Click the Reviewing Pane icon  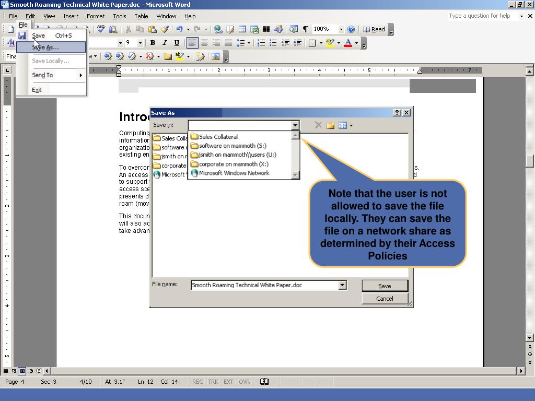click(215, 56)
